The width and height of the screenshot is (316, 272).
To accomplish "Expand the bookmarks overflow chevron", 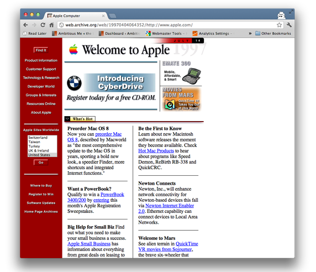I will pyautogui.click(x=250, y=34).
